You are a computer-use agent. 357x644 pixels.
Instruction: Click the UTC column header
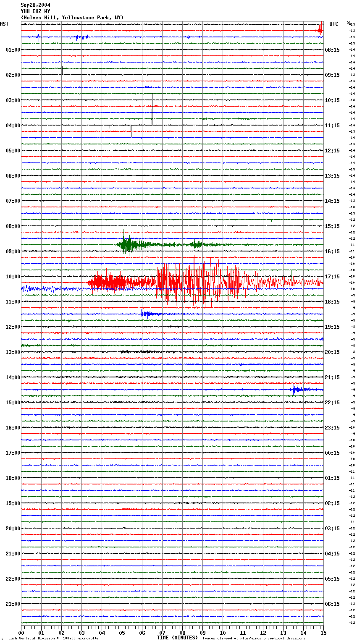(x=334, y=24)
